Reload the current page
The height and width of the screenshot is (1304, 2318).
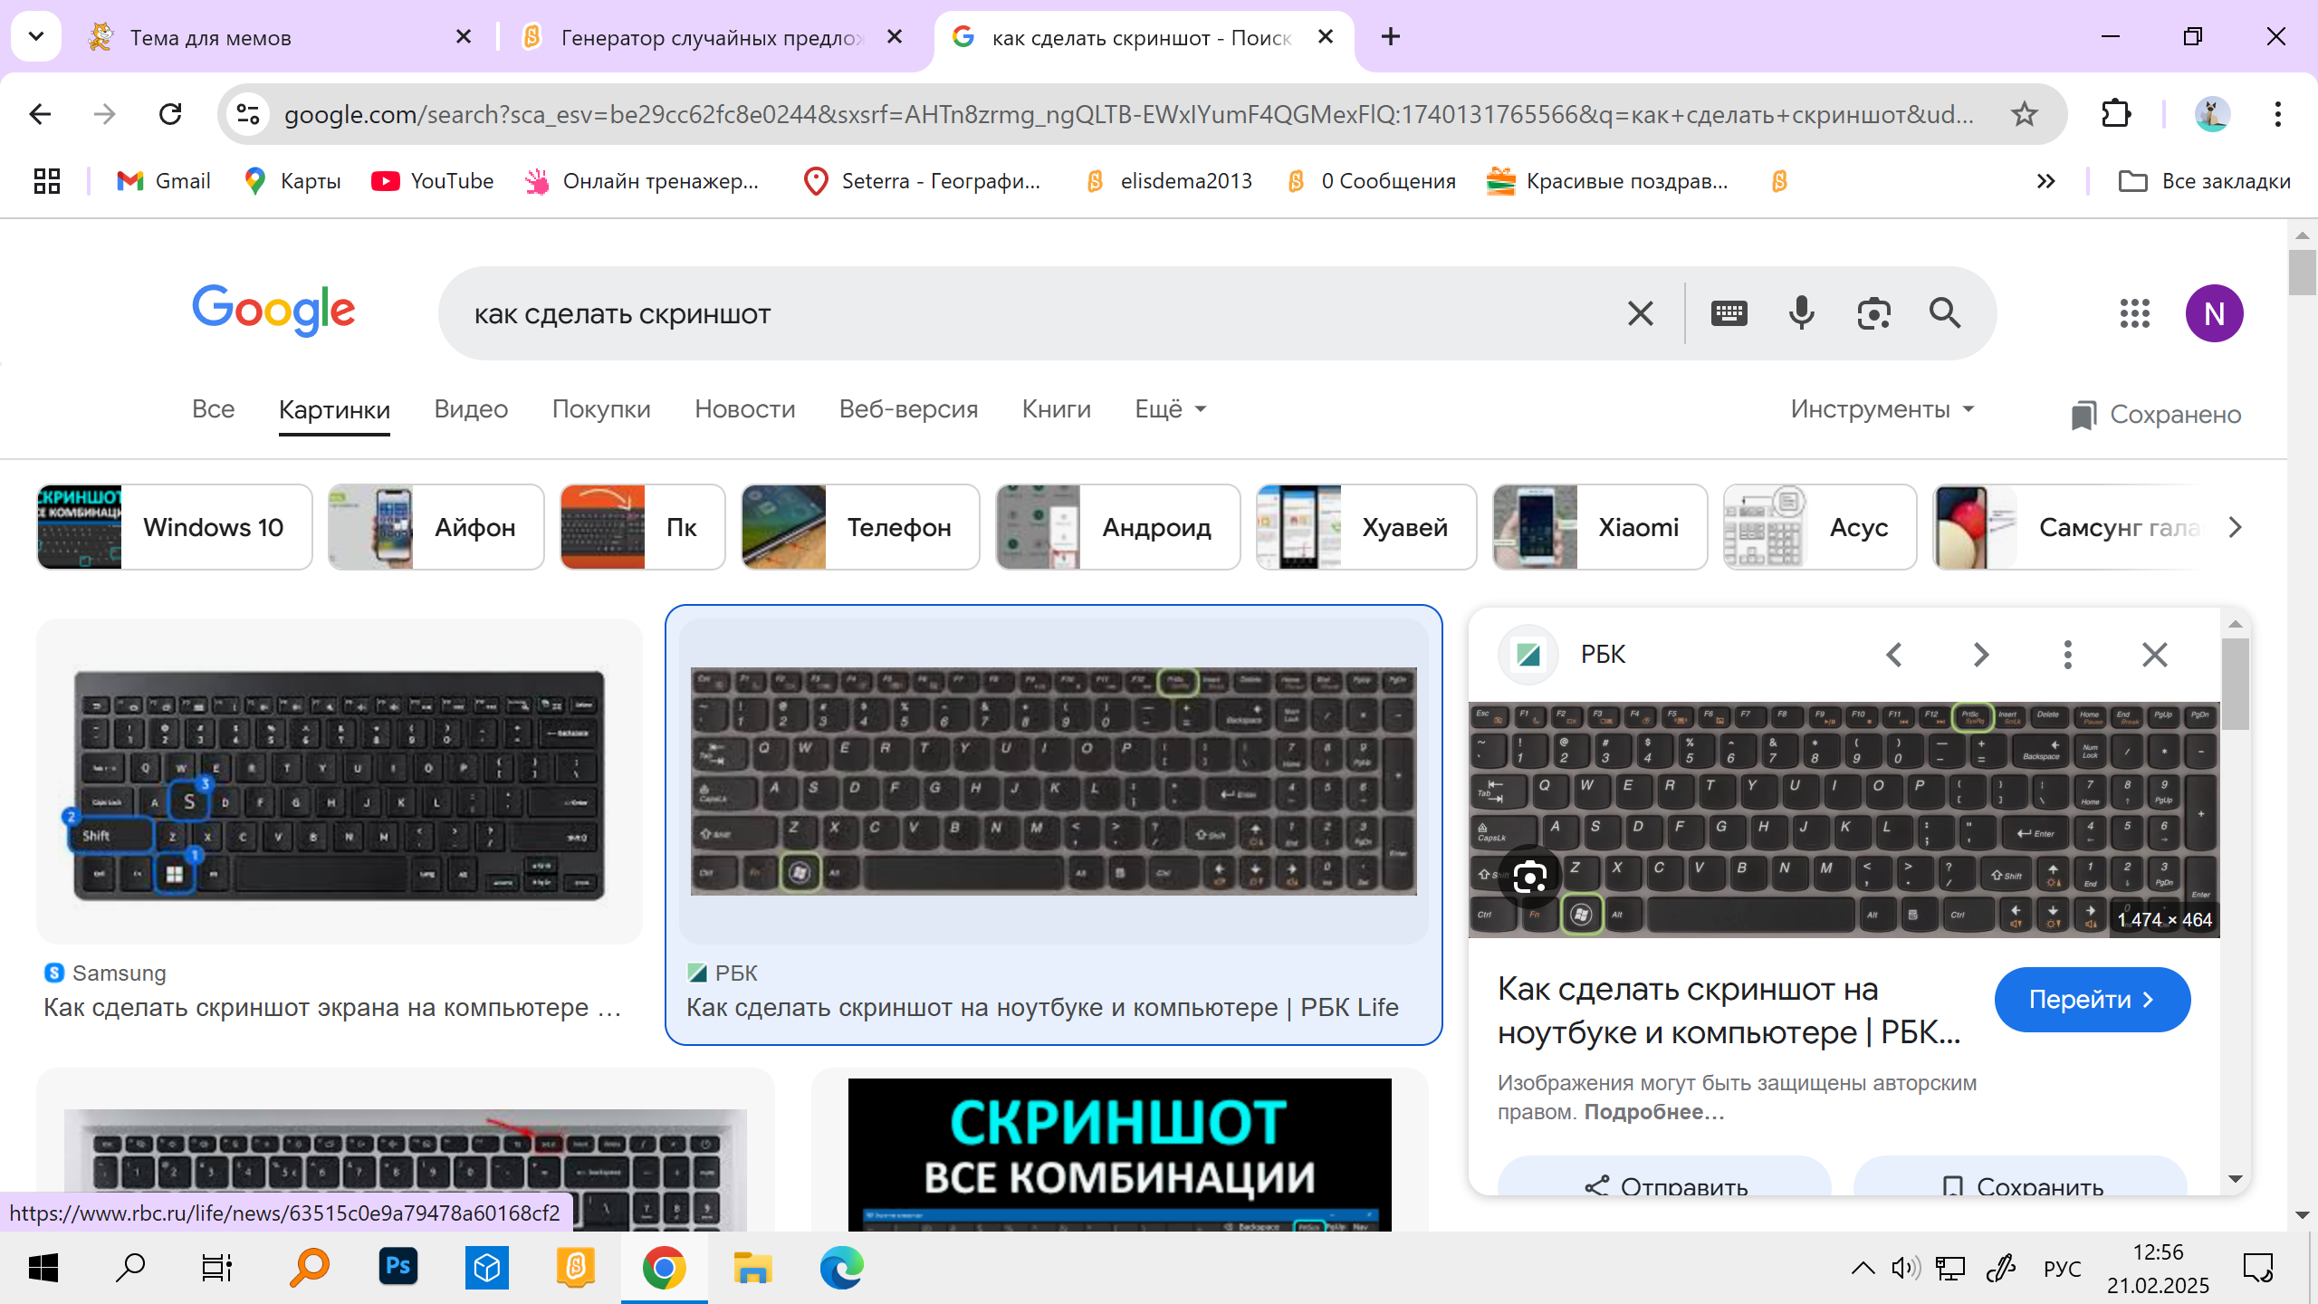point(170,114)
